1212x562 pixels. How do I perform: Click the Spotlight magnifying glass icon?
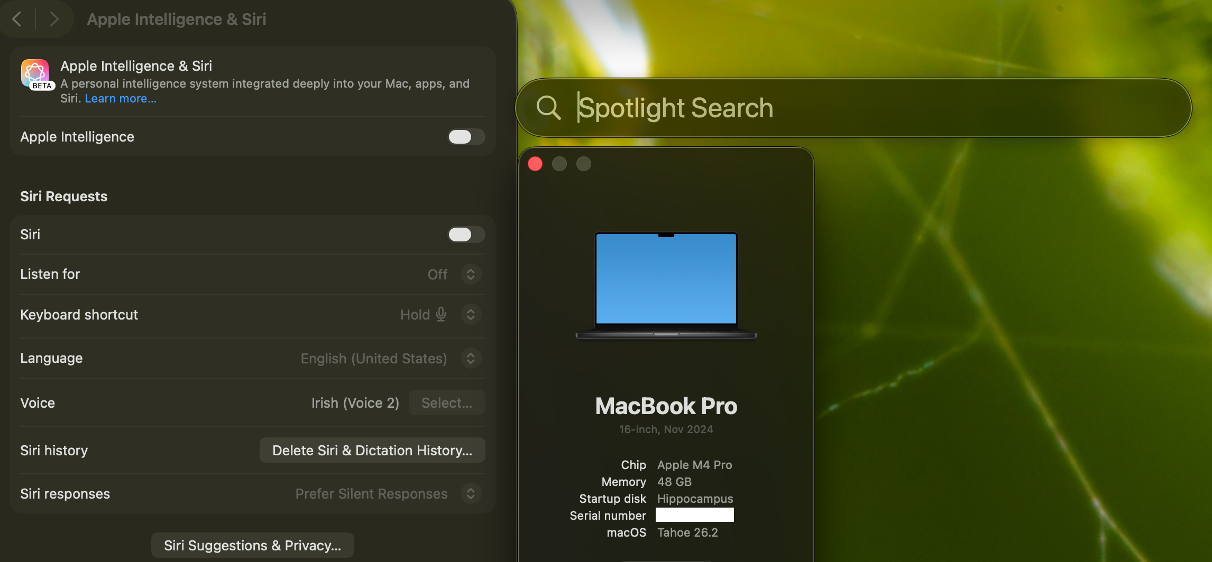pyautogui.click(x=548, y=108)
